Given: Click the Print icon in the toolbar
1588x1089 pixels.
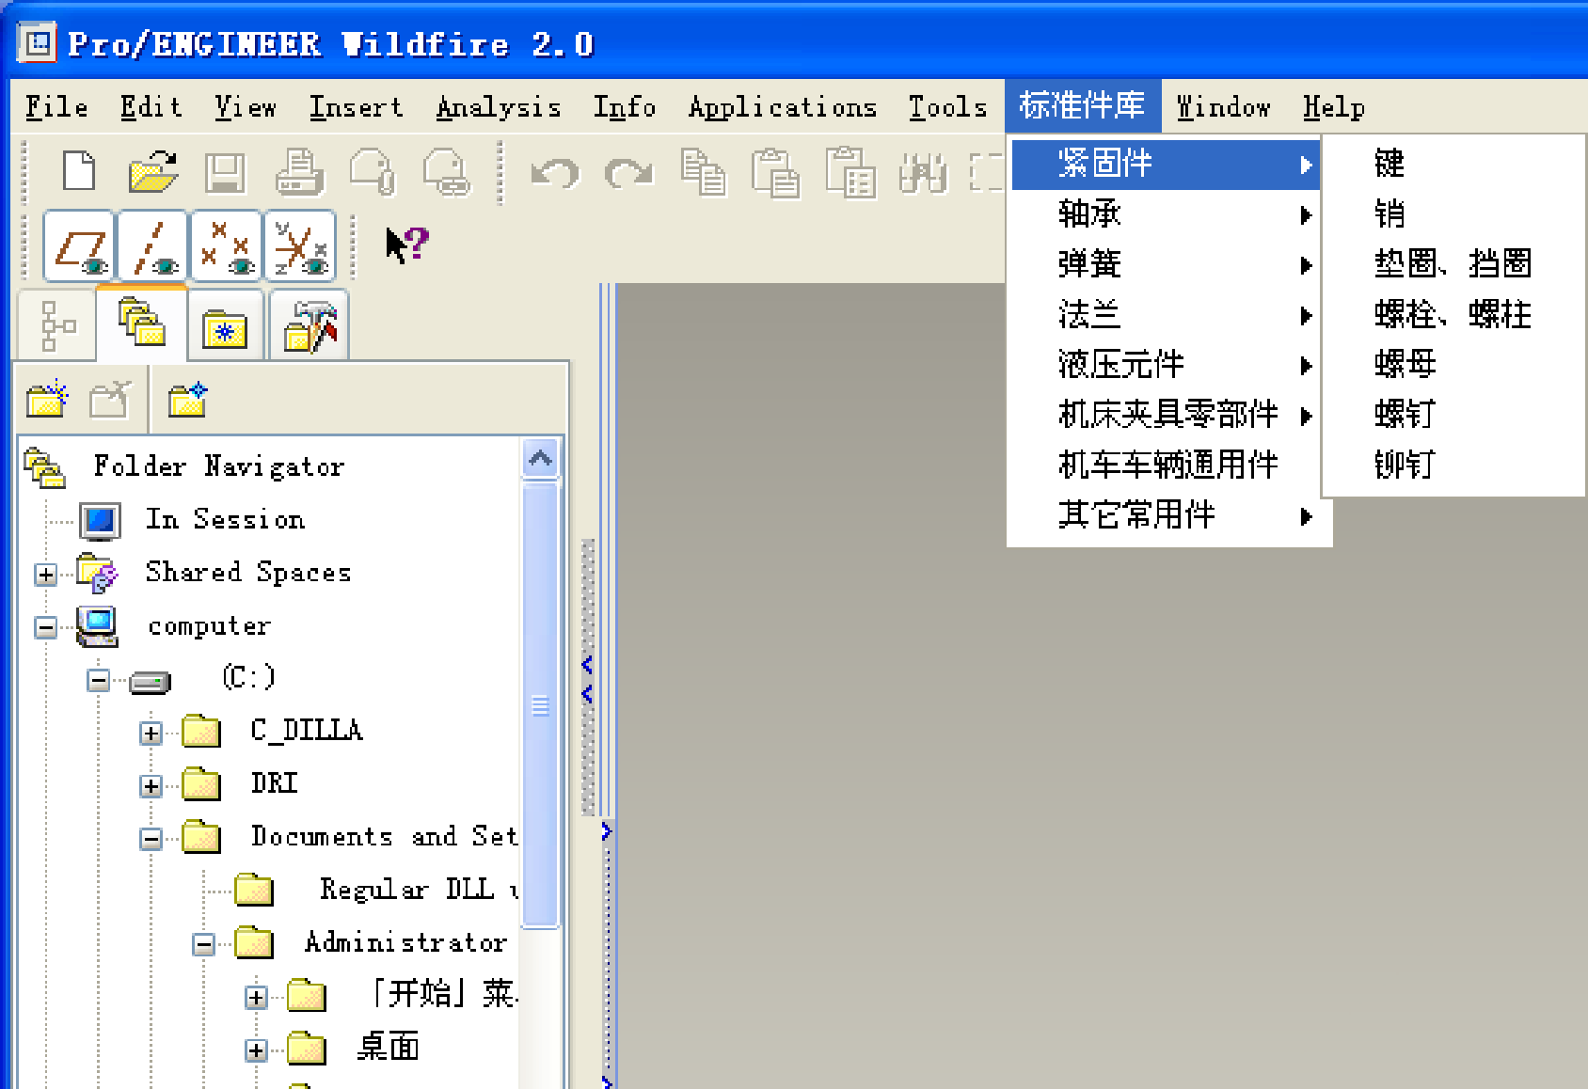Looking at the screenshot, I should (x=299, y=173).
